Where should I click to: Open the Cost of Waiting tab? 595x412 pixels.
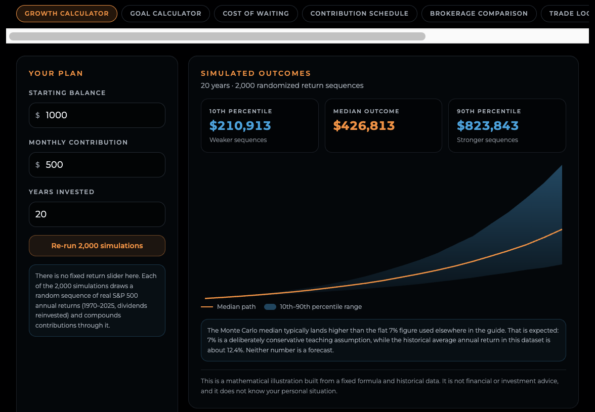coord(256,14)
